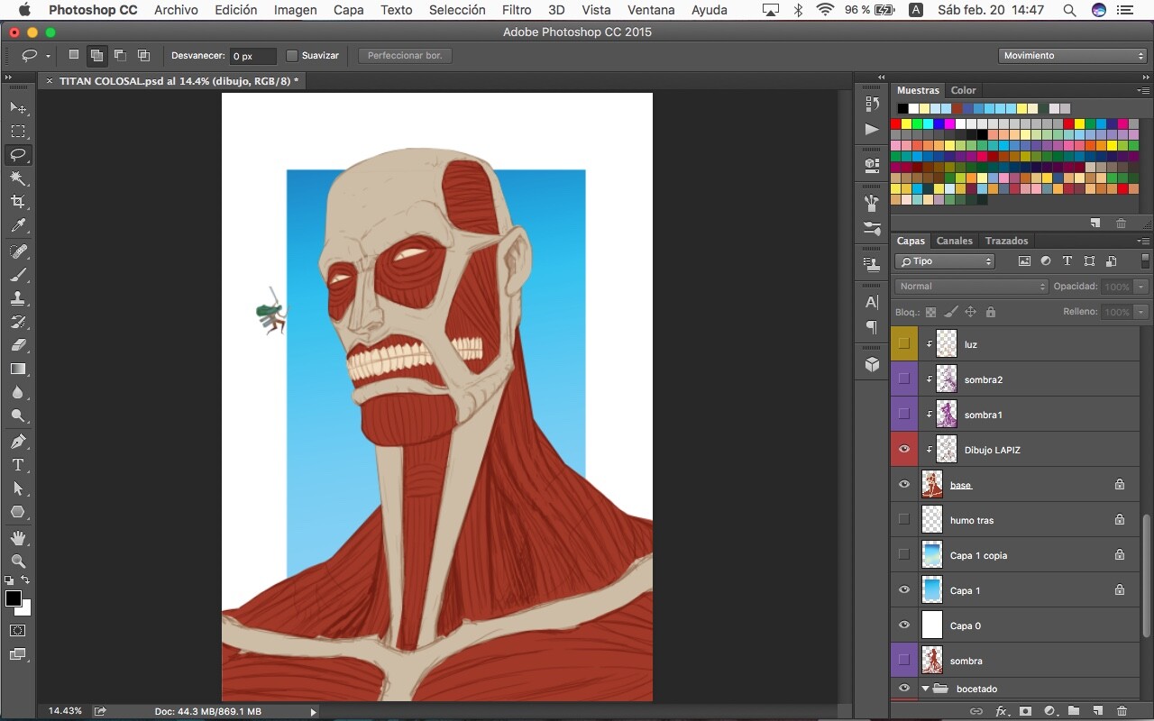Screen dimensions: 1154x721
Task: Add a layer mask
Action: click(1025, 711)
